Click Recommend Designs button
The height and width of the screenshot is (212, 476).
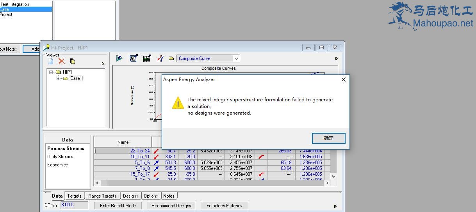pos(171,206)
